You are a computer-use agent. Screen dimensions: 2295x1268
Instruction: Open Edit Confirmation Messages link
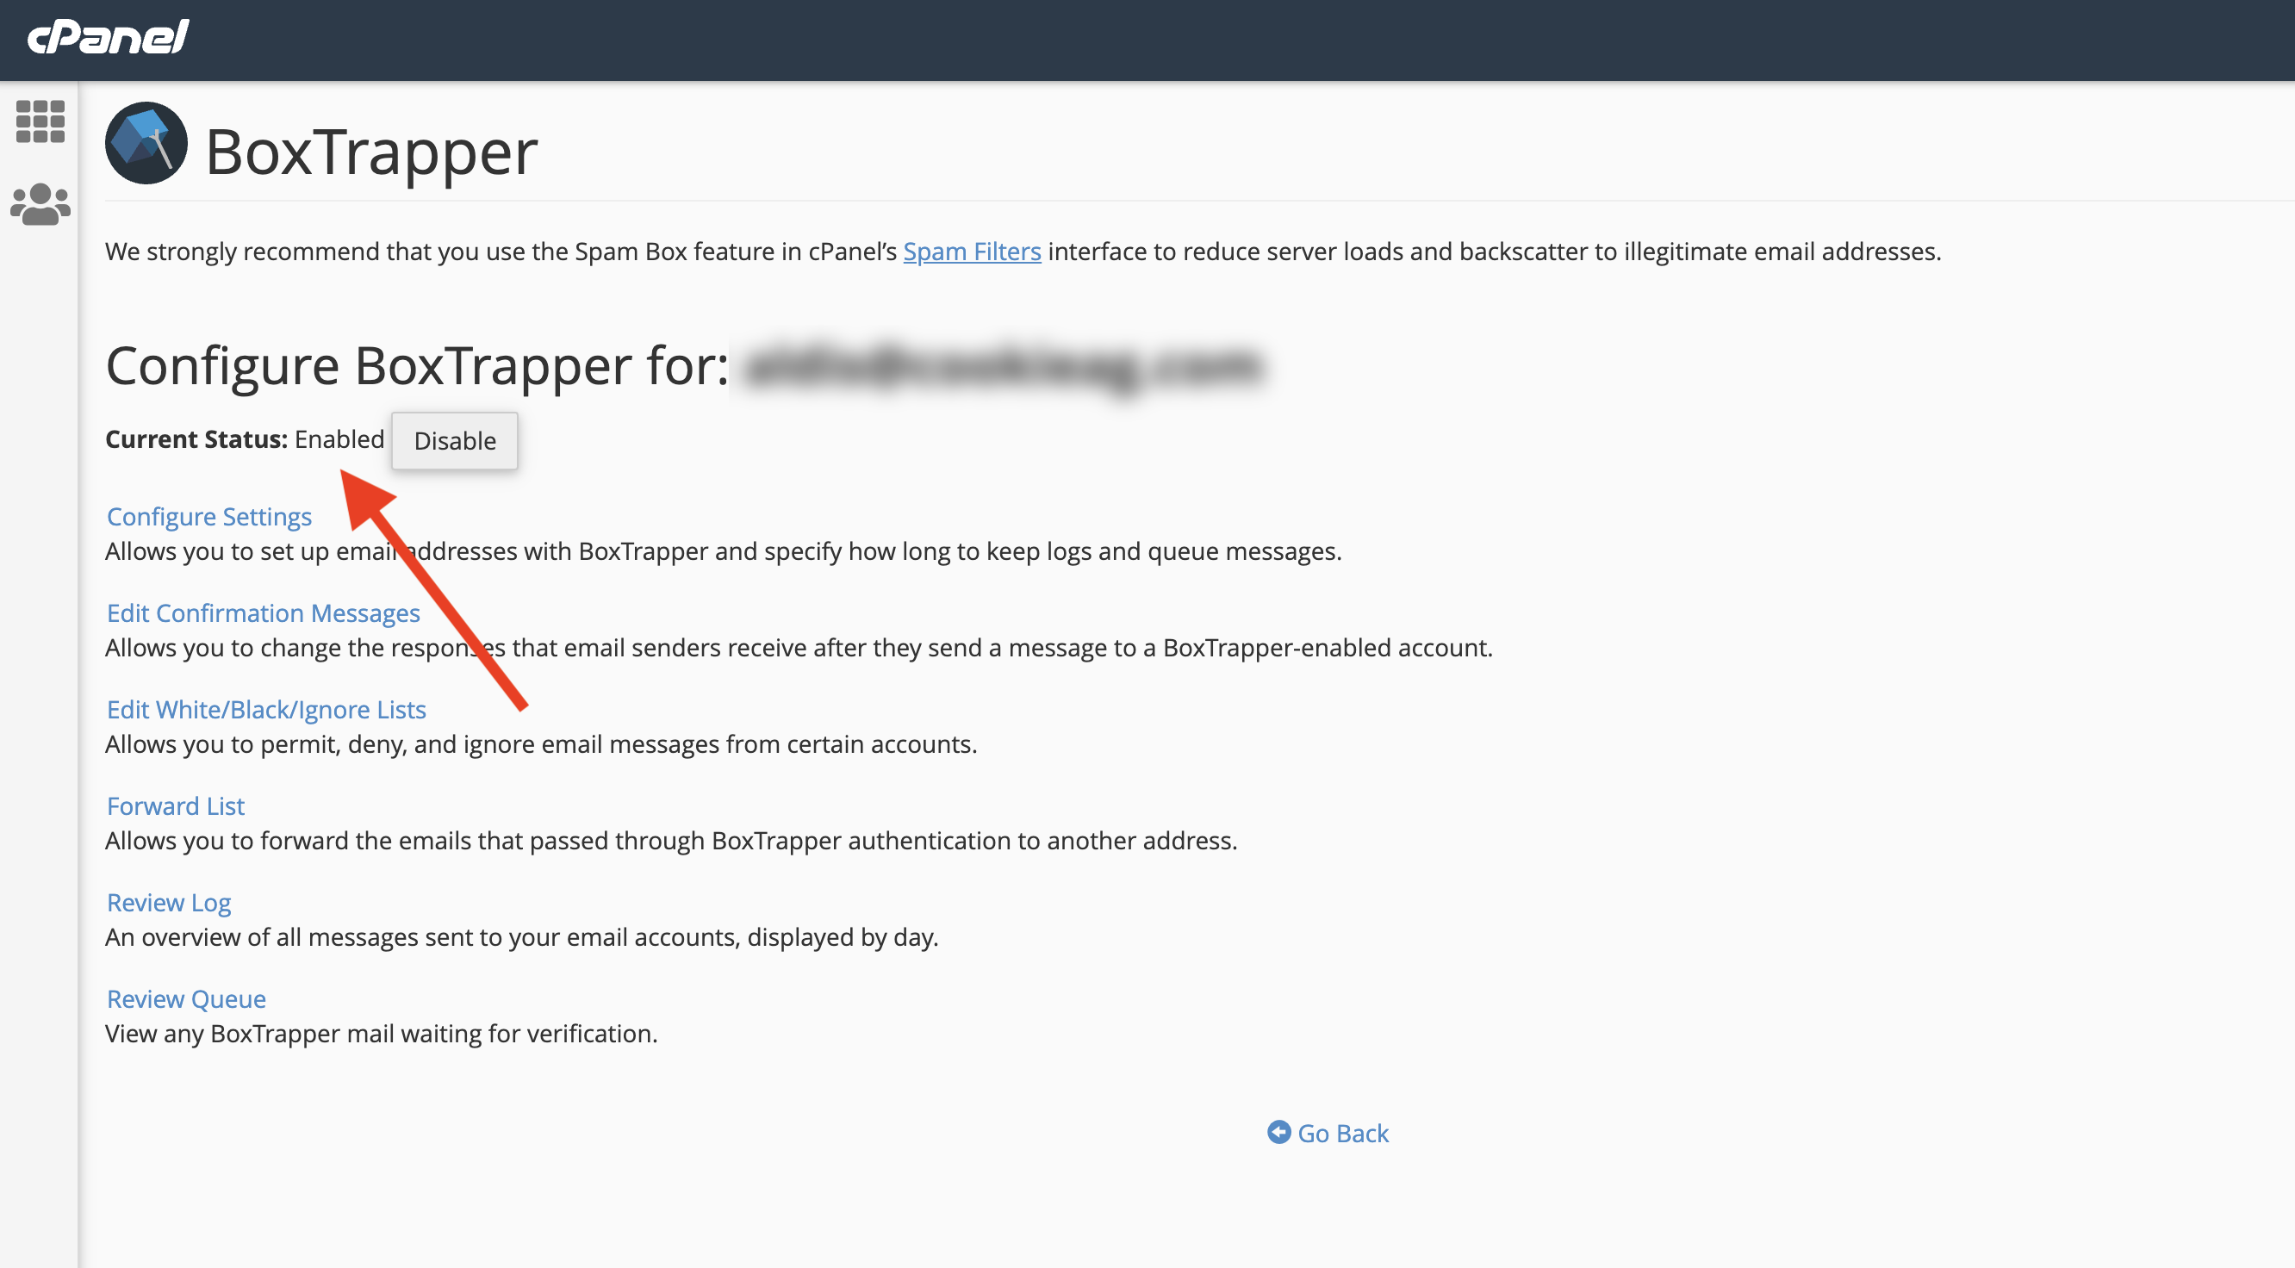point(263,612)
